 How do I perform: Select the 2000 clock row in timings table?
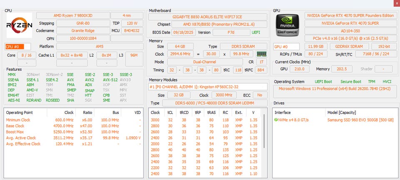click(x=205, y=144)
